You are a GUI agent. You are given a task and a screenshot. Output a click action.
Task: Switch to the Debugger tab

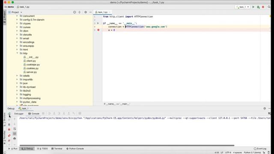click(x=19, y=114)
